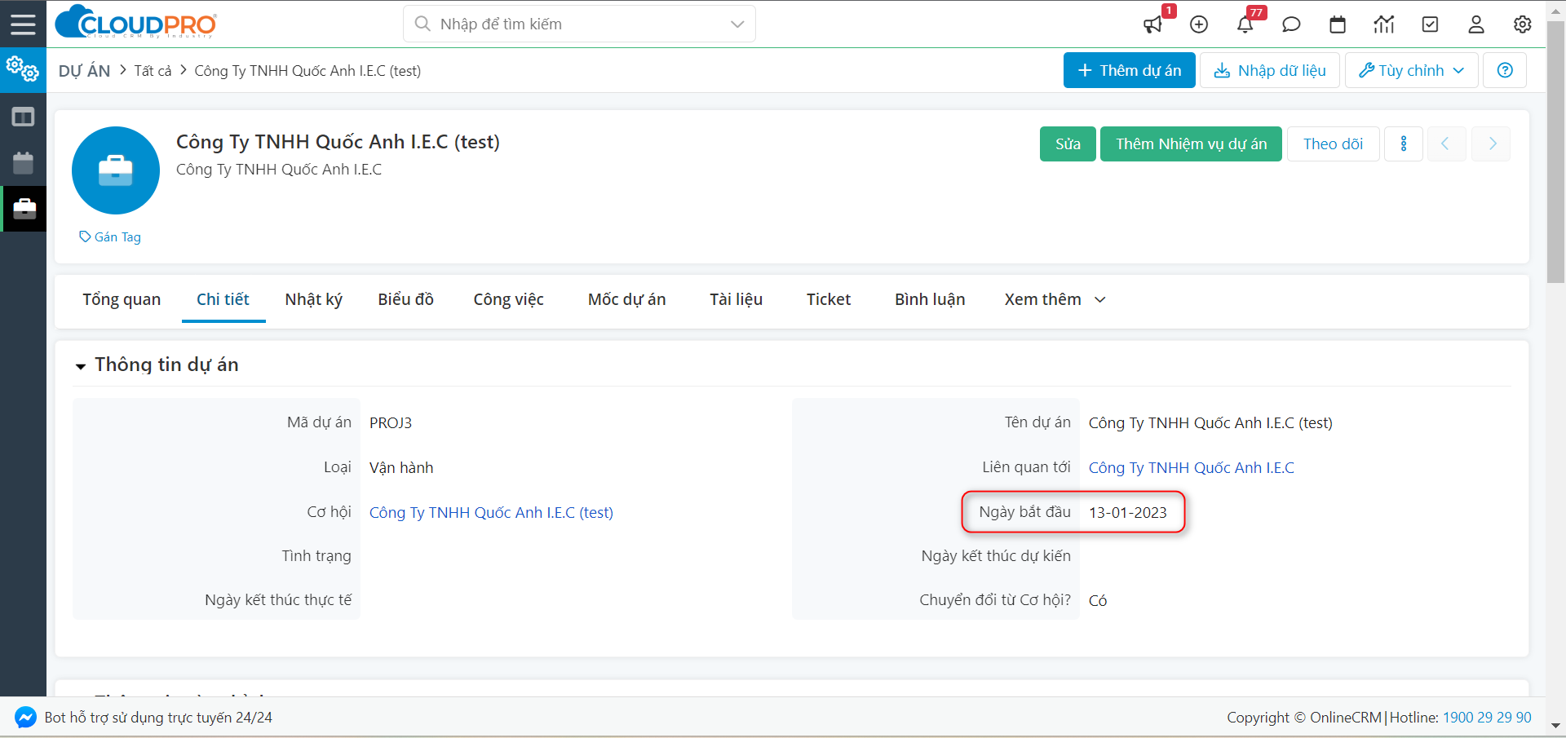Open the announcements megaphone icon
Image resolution: width=1566 pixels, height=738 pixels.
[1152, 24]
